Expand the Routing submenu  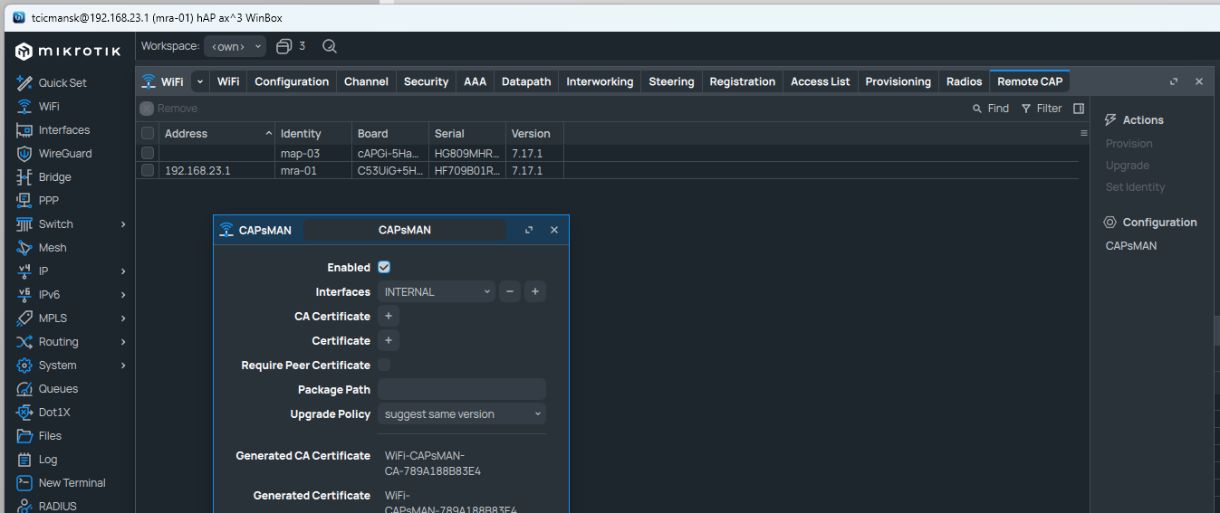(123, 341)
